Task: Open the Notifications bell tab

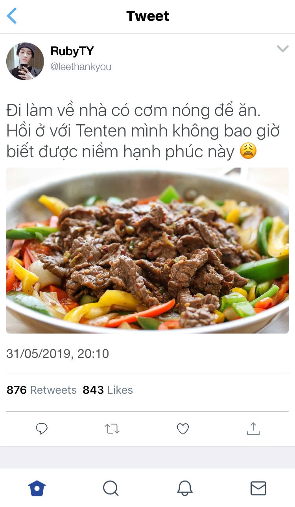Action: tap(184, 488)
